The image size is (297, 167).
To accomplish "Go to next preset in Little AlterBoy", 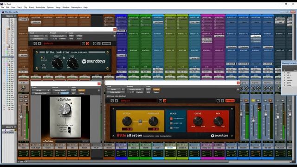I will (116, 101).
